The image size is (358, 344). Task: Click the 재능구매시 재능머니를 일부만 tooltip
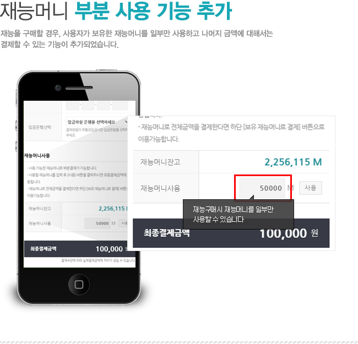pyautogui.click(x=238, y=214)
